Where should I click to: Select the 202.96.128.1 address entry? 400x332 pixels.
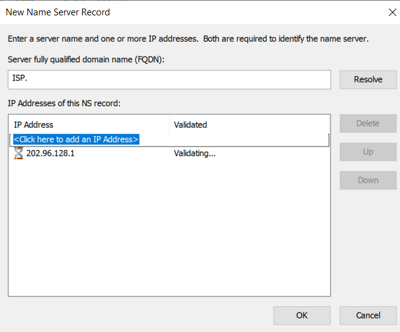(x=50, y=153)
